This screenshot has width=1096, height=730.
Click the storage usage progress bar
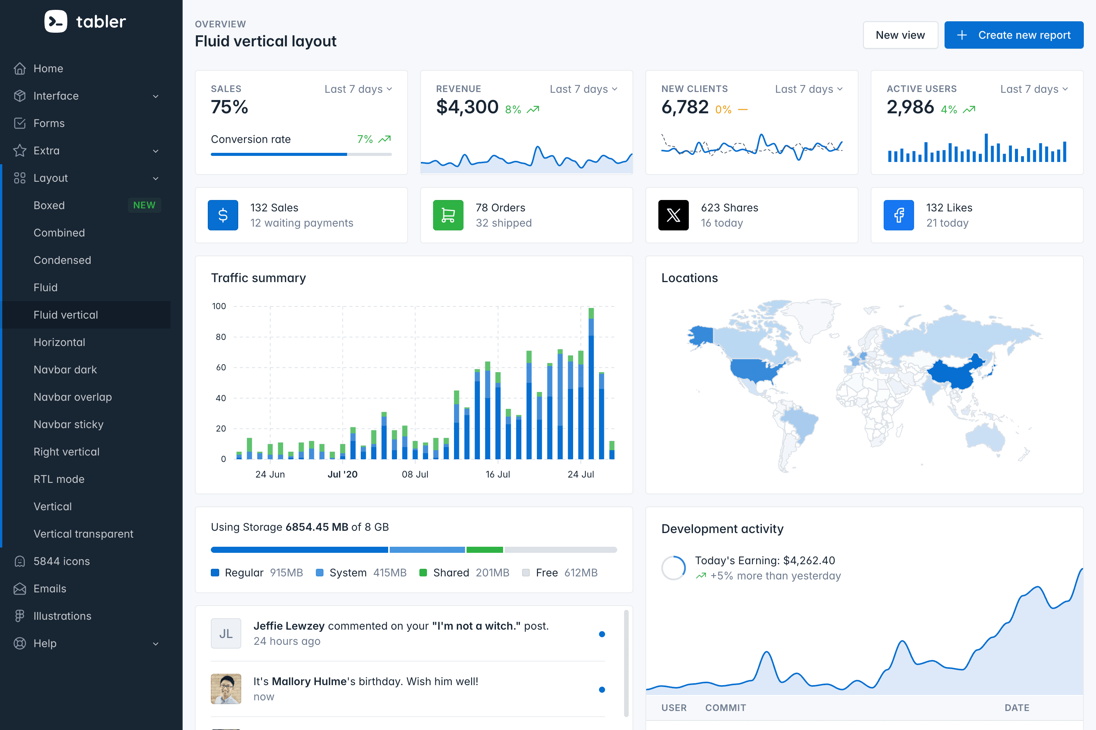414,550
